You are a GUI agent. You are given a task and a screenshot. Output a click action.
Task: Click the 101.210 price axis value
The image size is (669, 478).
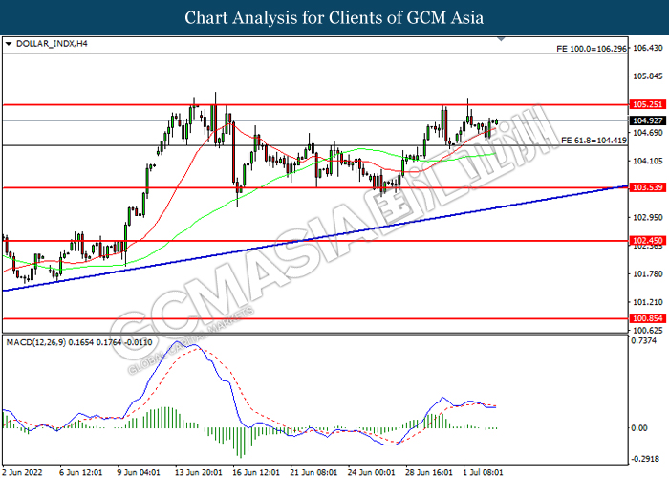click(648, 302)
